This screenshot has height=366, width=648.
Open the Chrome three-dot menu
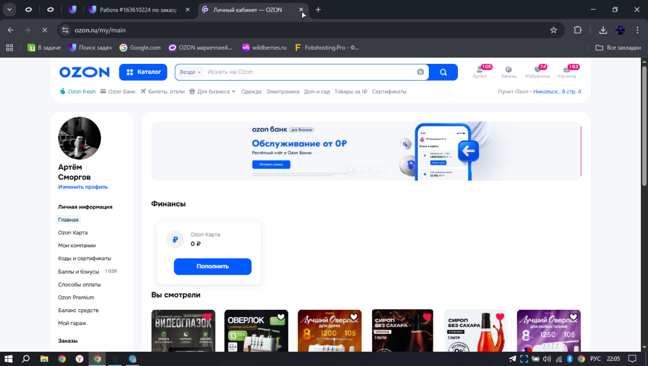[638, 30]
